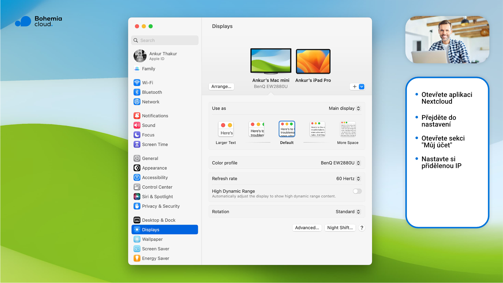Click the Energy Saver bulb icon
503x283 pixels.
click(x=137, y=258)
